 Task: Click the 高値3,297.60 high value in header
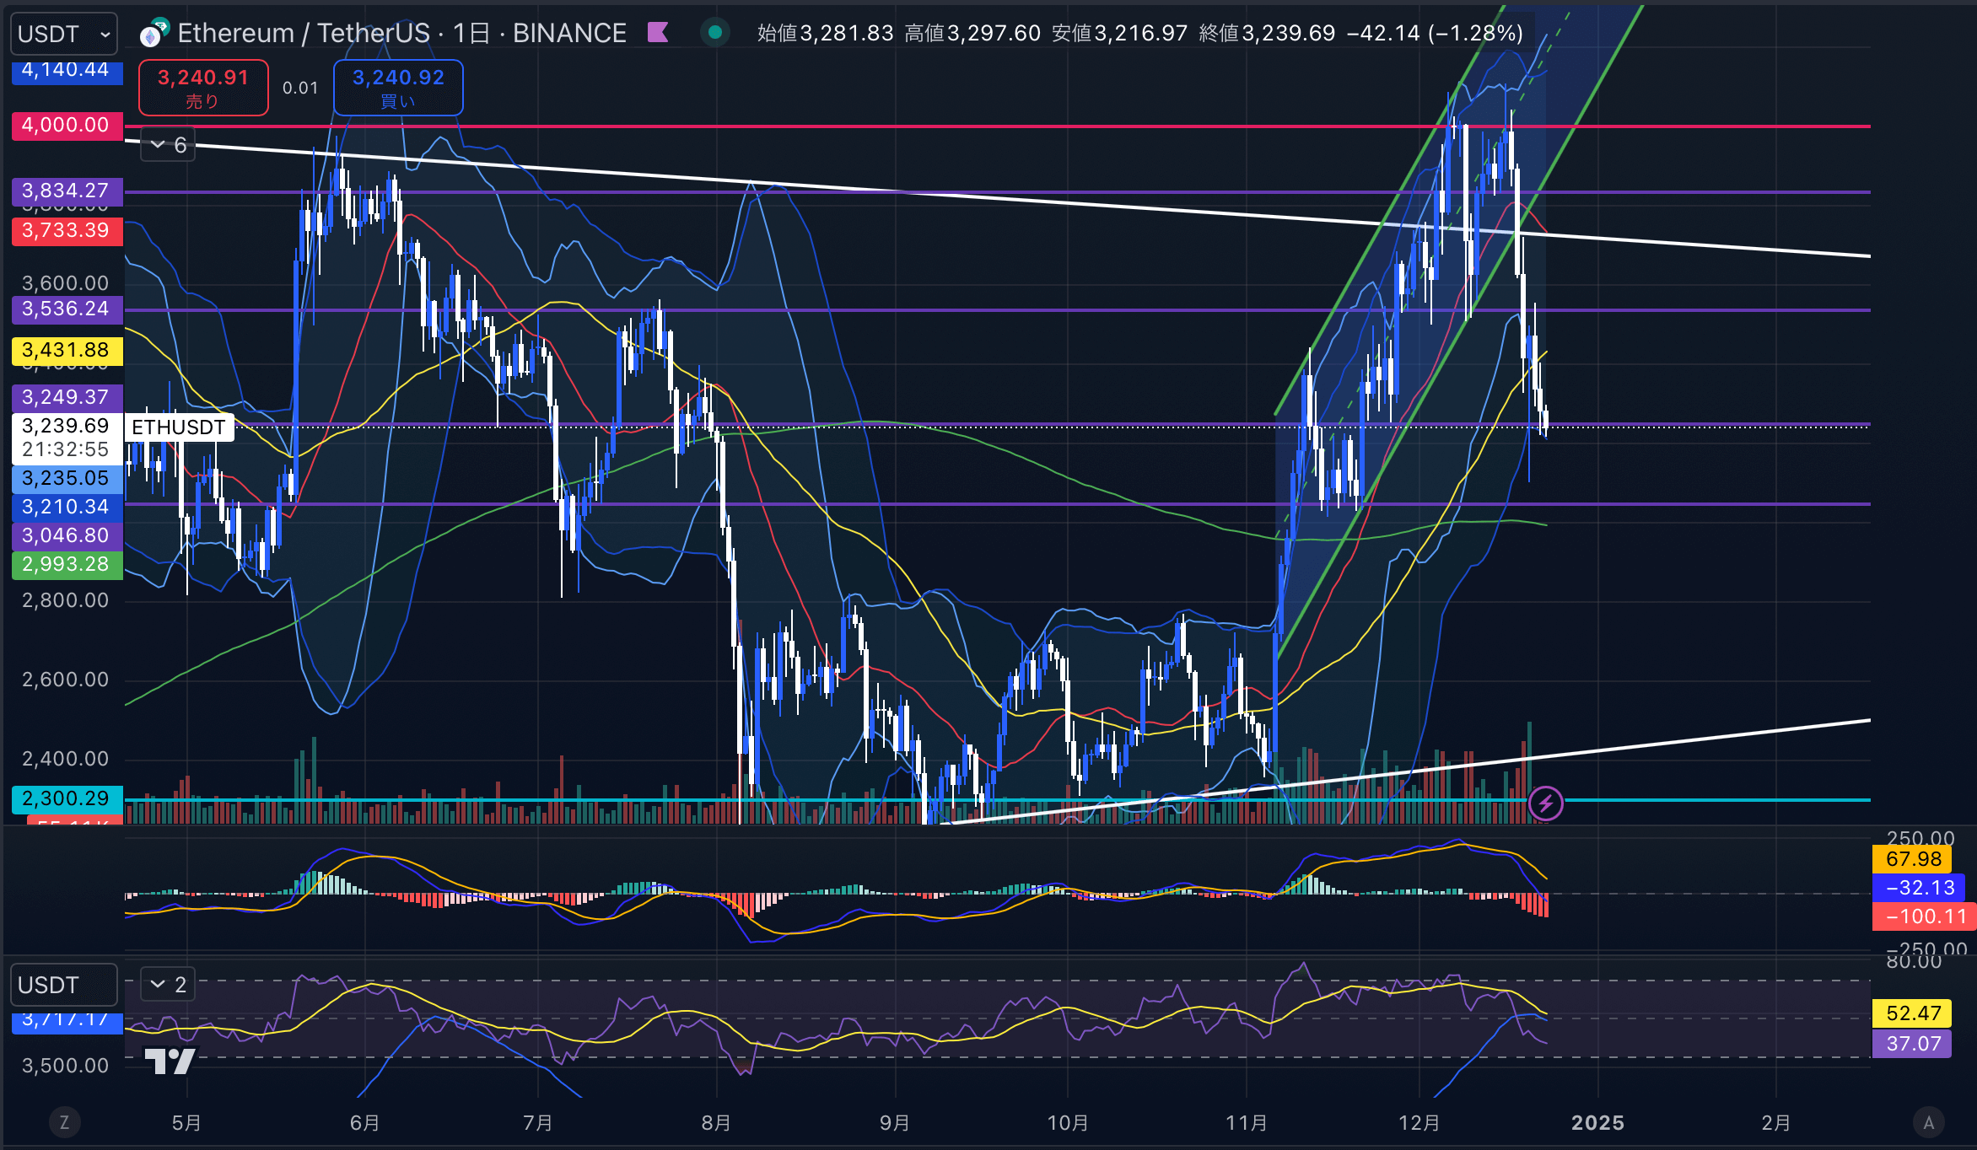[x=972, y=33]
